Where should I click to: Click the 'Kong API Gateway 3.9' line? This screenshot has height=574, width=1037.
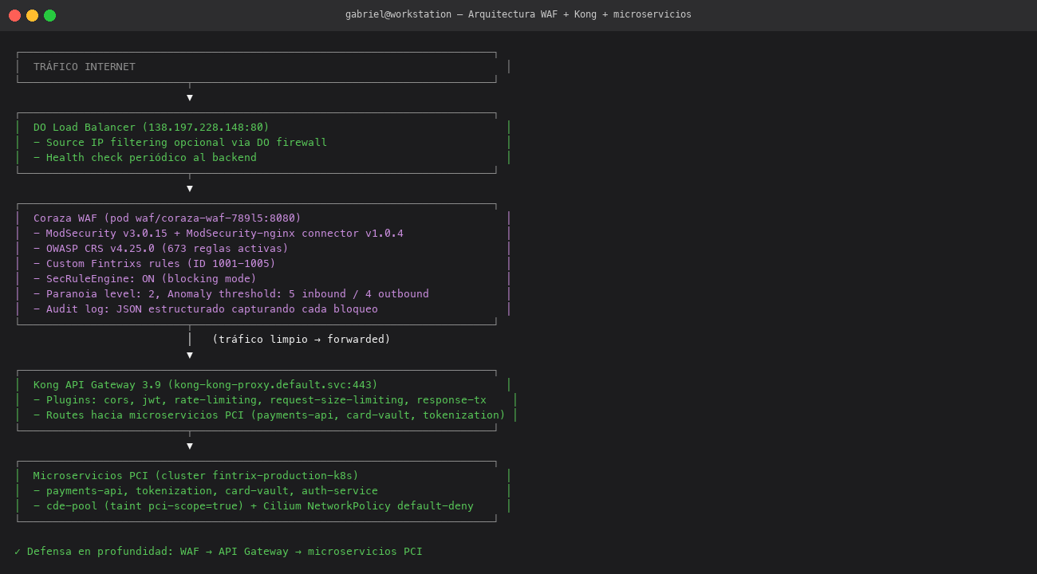click(206, 385)
